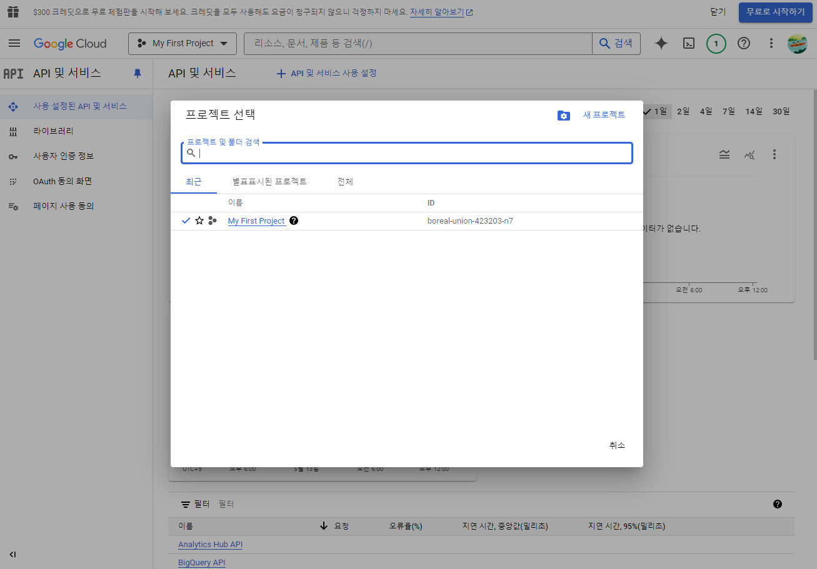Click the ID column header in dialog

point(431,203)
